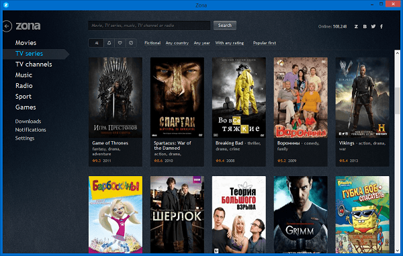Select the heart favorites filter icon

(x=120, y=43)
